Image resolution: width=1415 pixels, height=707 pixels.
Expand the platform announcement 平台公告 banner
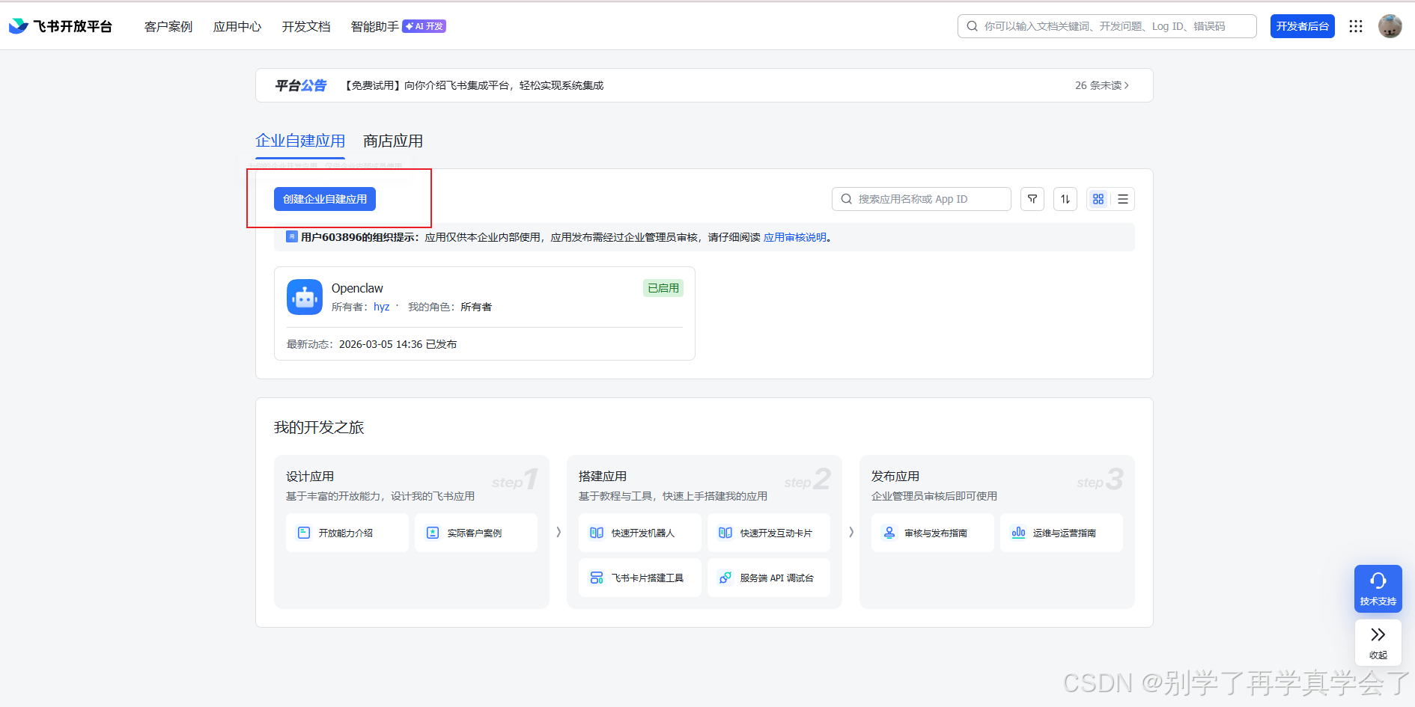pyautogui.click(x=300, y=85)
